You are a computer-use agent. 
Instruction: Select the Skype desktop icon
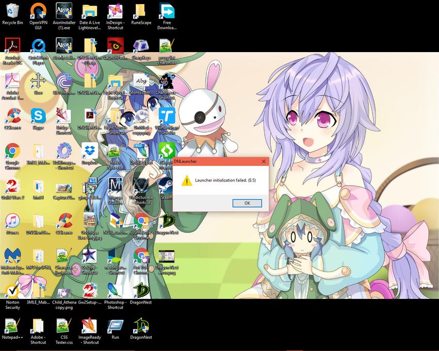tap(38, 116)
